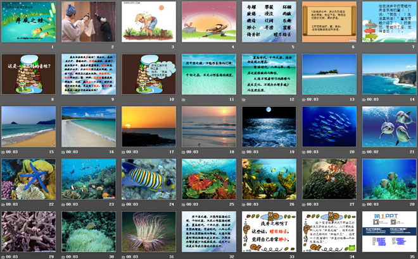The image size is (418, 259).
Task: Click the transition icon under striped angelfish slide
Action: (x=124, y=204)
